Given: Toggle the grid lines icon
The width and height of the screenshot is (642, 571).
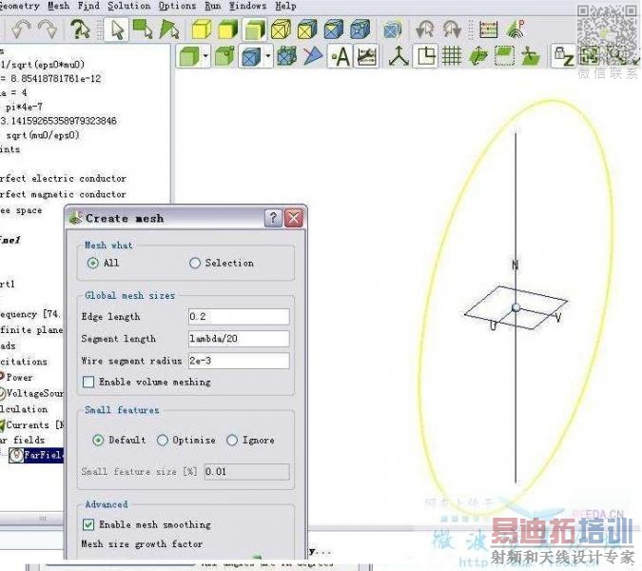Looking at the screenshot, I should (452, 56).
